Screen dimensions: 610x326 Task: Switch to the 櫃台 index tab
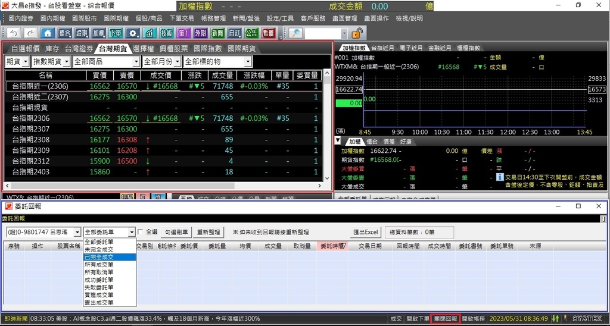tap(372, 141)
